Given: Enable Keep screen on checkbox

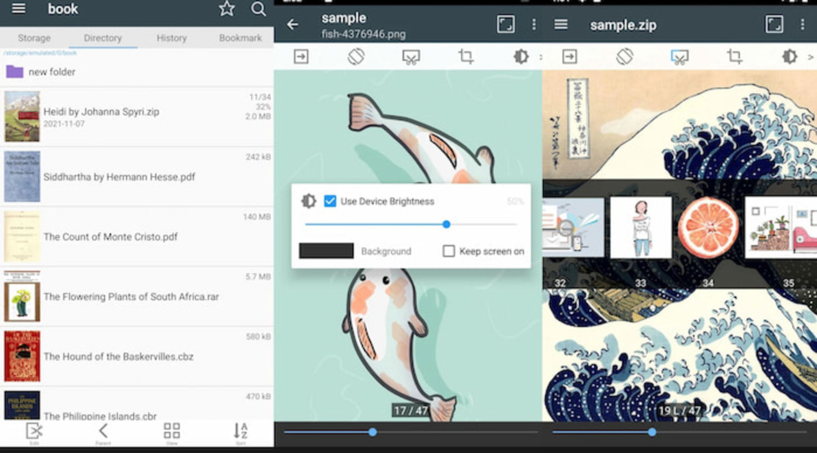Looking at the screenshot, I should pos(448,251).
